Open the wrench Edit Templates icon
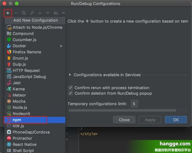The image size is (192, 153). click(x=32, y=13)
